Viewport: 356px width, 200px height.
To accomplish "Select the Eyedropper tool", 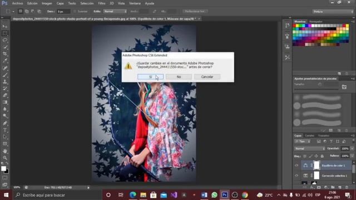I will 5,61.
